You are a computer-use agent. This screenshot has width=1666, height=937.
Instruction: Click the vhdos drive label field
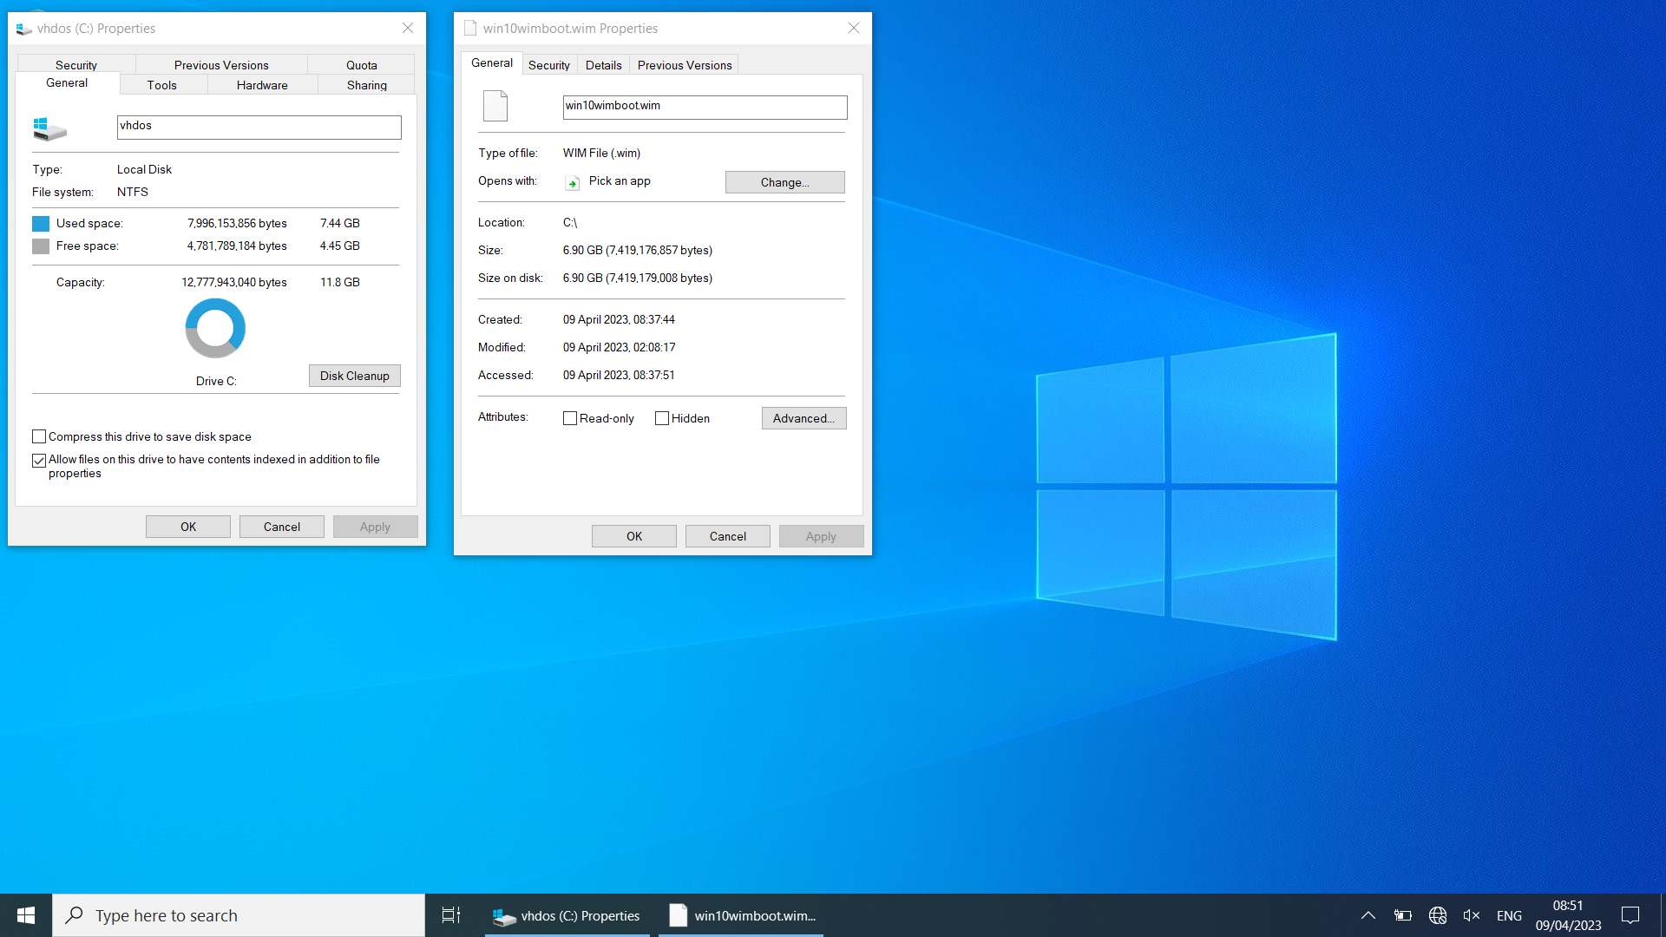coord(259,127)
